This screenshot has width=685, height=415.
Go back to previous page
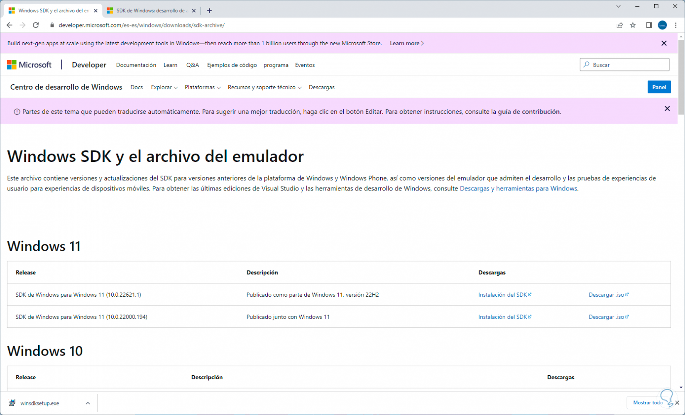point(10,25)
